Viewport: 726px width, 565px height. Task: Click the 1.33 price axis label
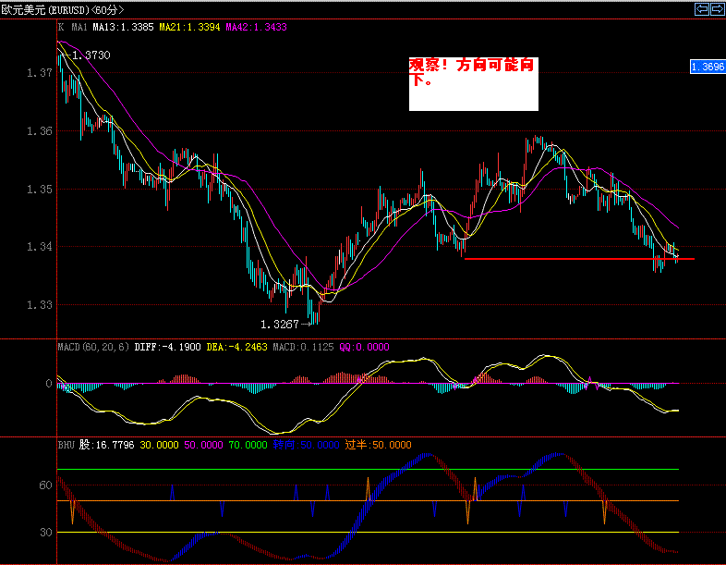click(x=40, y=305)
